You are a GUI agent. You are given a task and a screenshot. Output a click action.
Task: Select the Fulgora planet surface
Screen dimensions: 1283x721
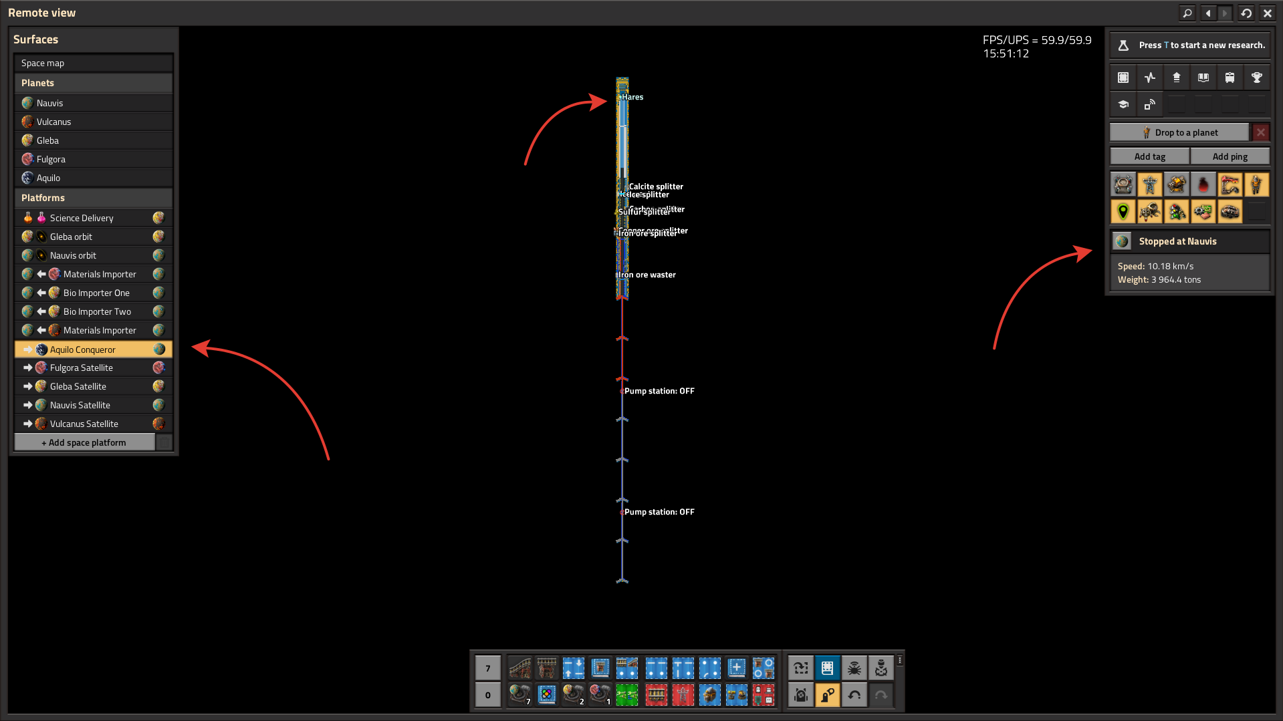coord(94,159)
